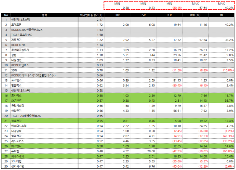The height and width of the screenshot is (170, 236).
Task: Select the '퓨쳐켐' cell
Action: pos(44,151)
